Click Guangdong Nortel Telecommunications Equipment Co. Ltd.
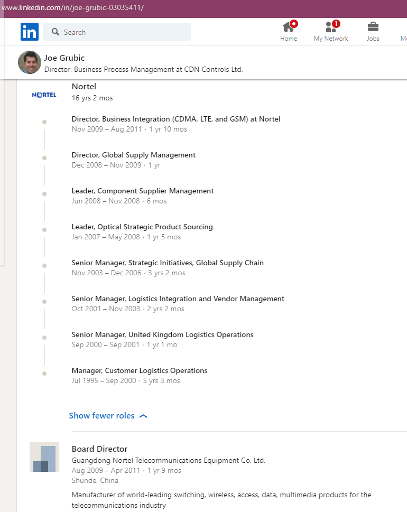 point(169,460)
